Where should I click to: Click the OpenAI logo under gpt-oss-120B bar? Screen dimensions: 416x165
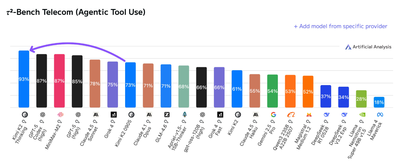click(202, 115)
